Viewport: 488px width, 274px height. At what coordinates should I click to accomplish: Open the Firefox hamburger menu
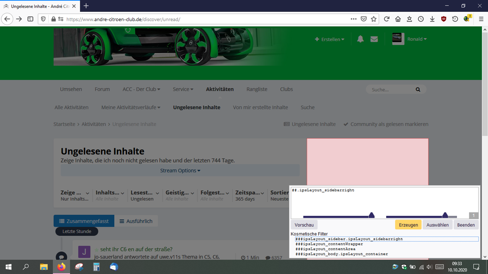pyautogui.click(x=481, y=19)
